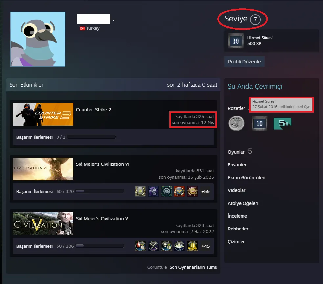Click the pigeon profile avatar

38,39
